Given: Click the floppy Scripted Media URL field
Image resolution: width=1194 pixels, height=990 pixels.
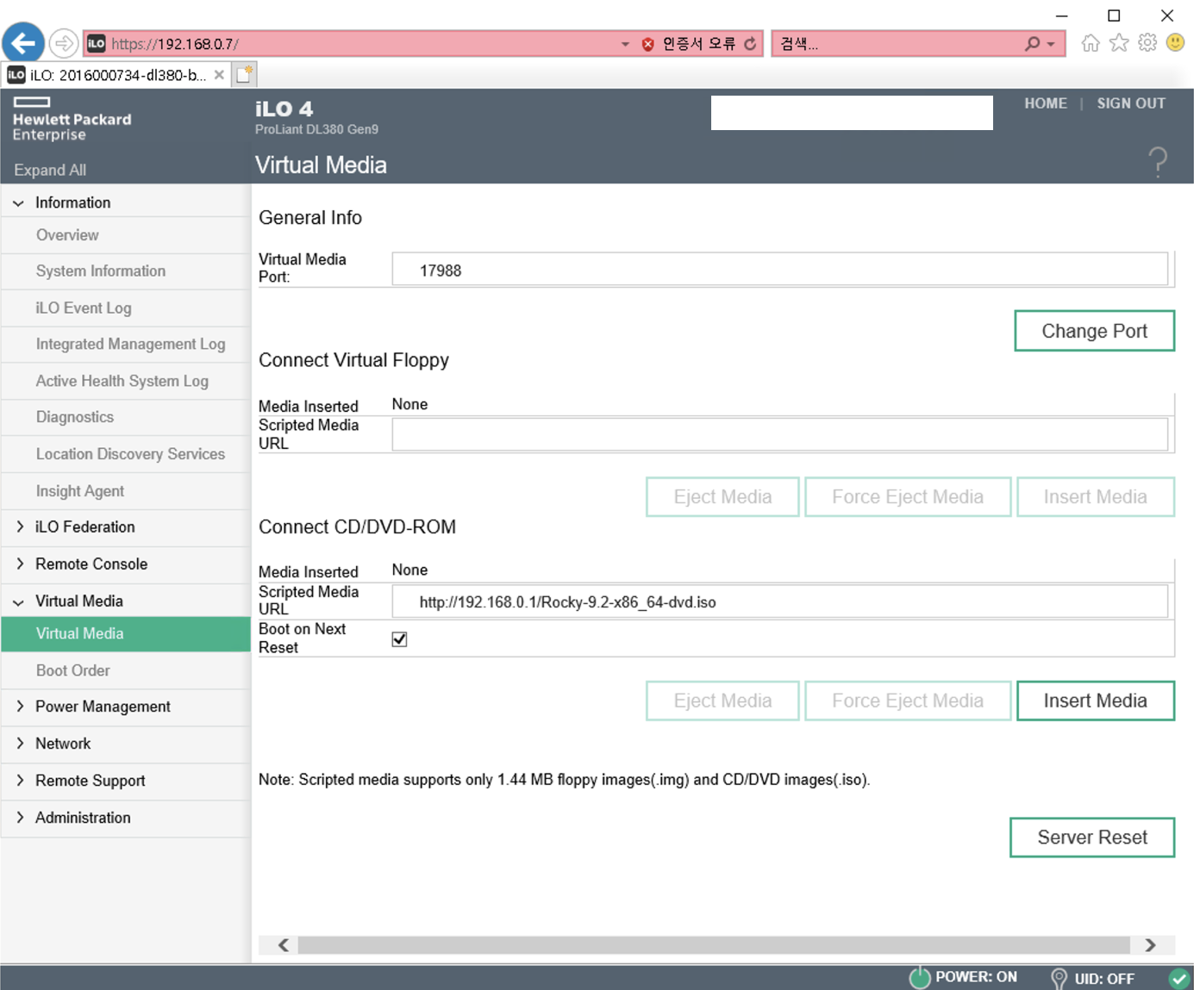Looking at the screenshot, I should click(780, 434).
